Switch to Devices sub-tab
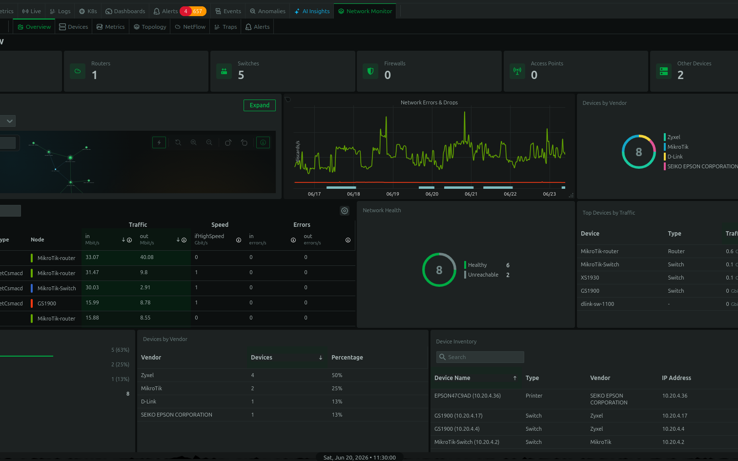 74,27
